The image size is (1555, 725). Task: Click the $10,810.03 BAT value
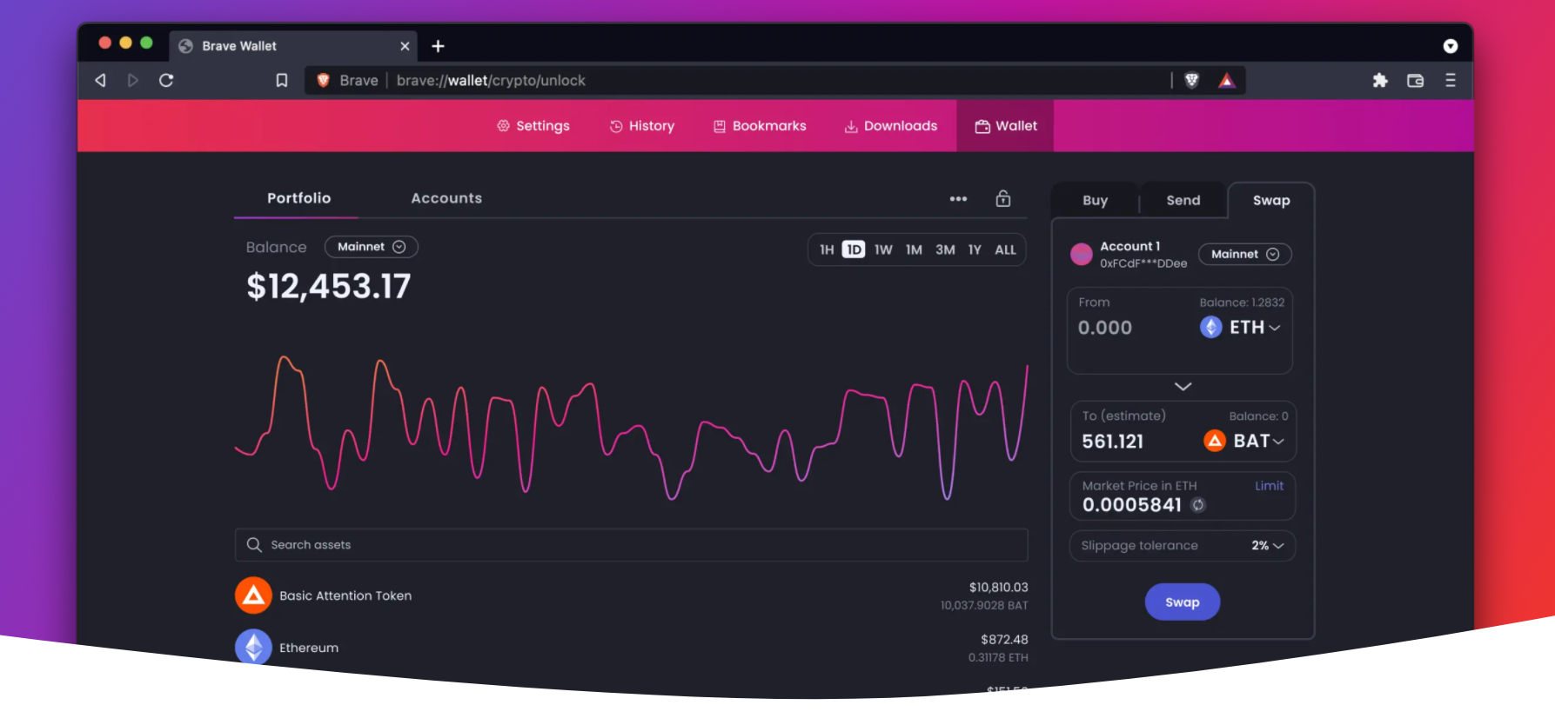(x=999, y=588)
